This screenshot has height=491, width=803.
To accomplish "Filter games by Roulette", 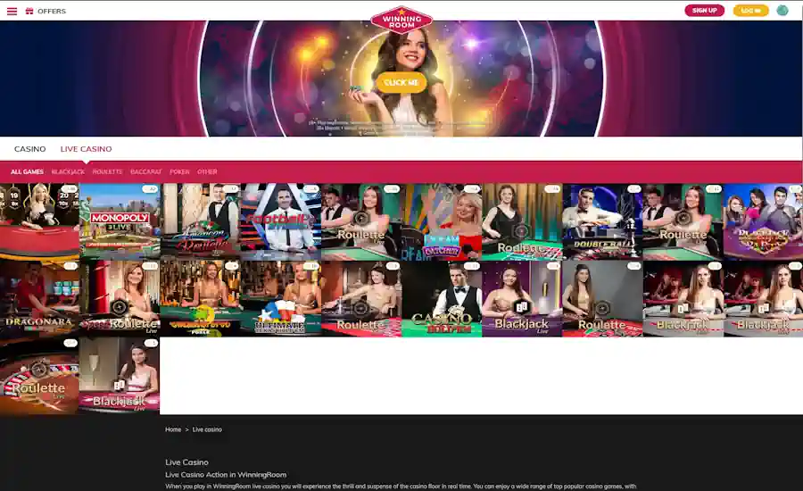I will pyautogui.click(x=108, y=171).
